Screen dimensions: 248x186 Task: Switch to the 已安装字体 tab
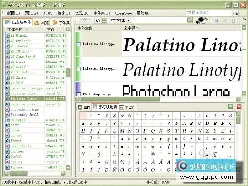[x=18, y=22]
